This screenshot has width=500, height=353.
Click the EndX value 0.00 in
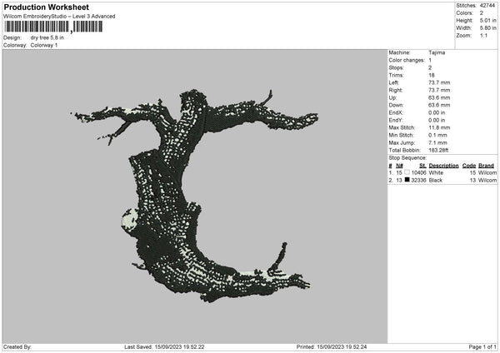point(437,112)
